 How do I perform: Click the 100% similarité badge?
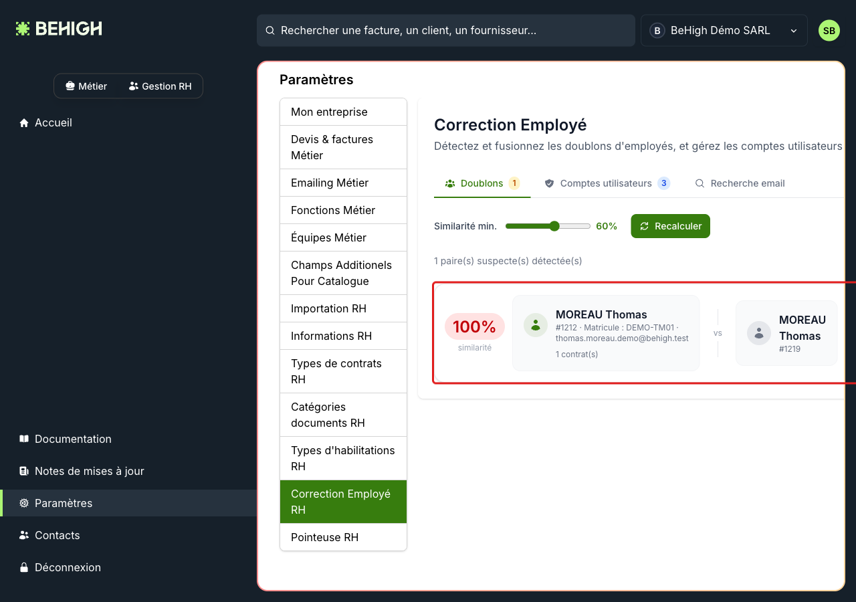click(475, 326)
